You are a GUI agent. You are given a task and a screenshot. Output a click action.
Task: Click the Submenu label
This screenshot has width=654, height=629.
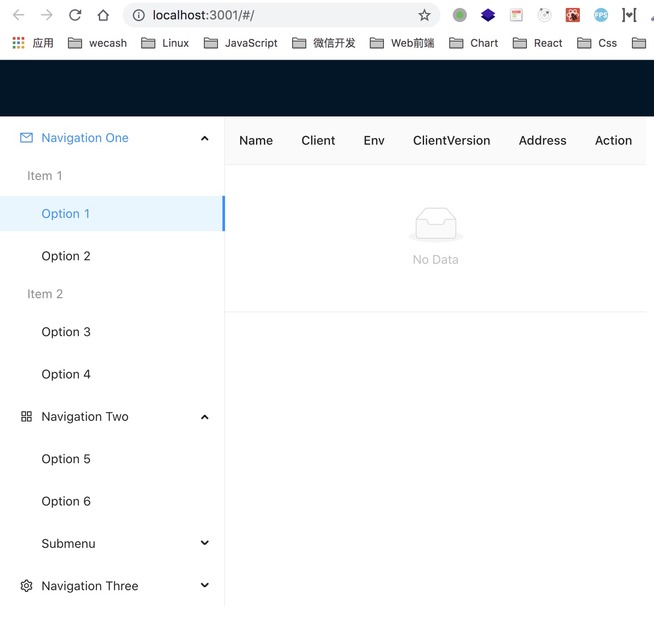click(x=68, y=543)
